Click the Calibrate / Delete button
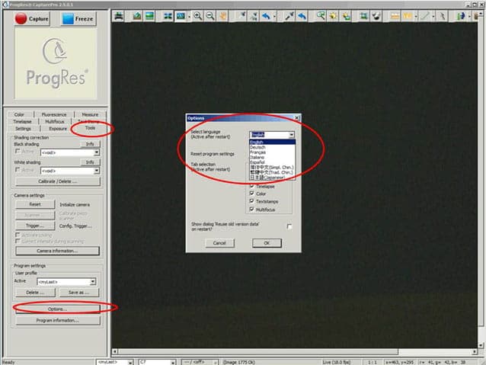The width and height of the screenshot is (486, 365). [57, 181]
